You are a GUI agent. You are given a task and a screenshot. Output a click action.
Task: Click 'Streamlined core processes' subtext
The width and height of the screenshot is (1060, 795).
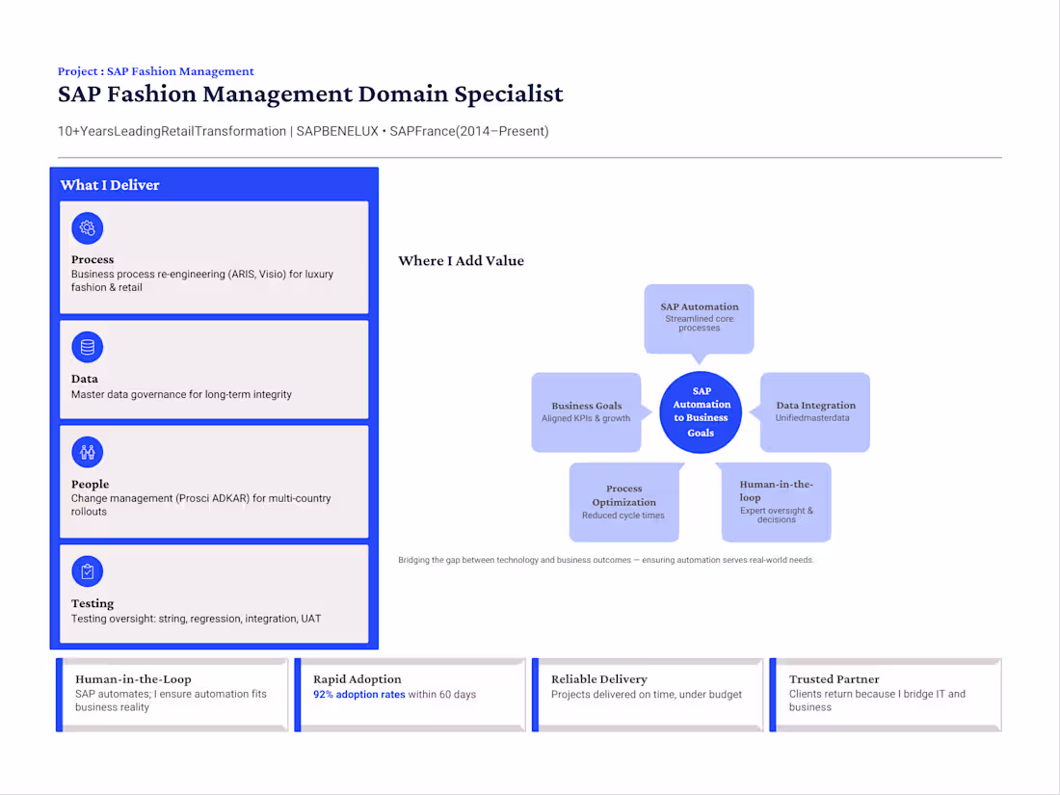pos(699,323)
